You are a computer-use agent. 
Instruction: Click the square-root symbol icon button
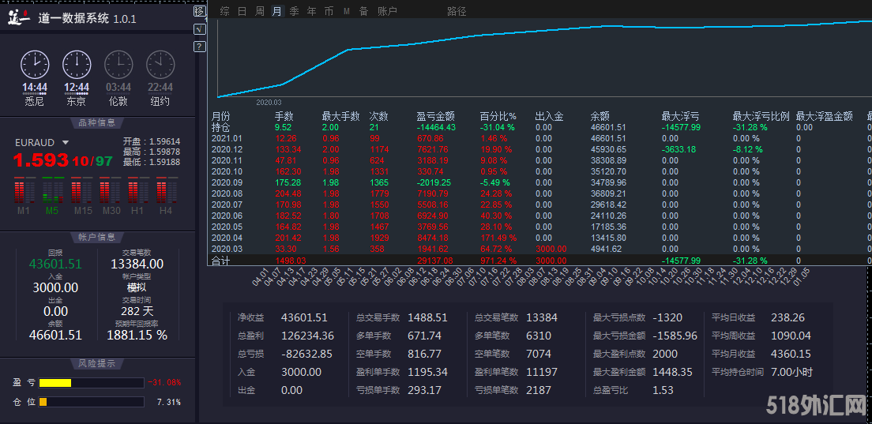(199, 29)
